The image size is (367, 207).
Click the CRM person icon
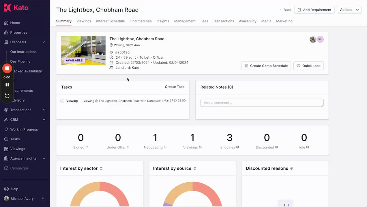click(x=6, y=120)
